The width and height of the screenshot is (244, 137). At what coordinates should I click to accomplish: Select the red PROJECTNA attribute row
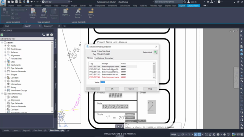click(113, 77)
